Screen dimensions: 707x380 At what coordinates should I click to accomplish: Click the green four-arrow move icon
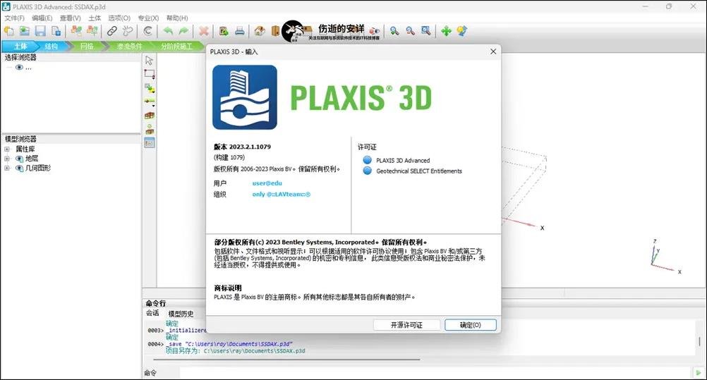[x=446, y=31]
